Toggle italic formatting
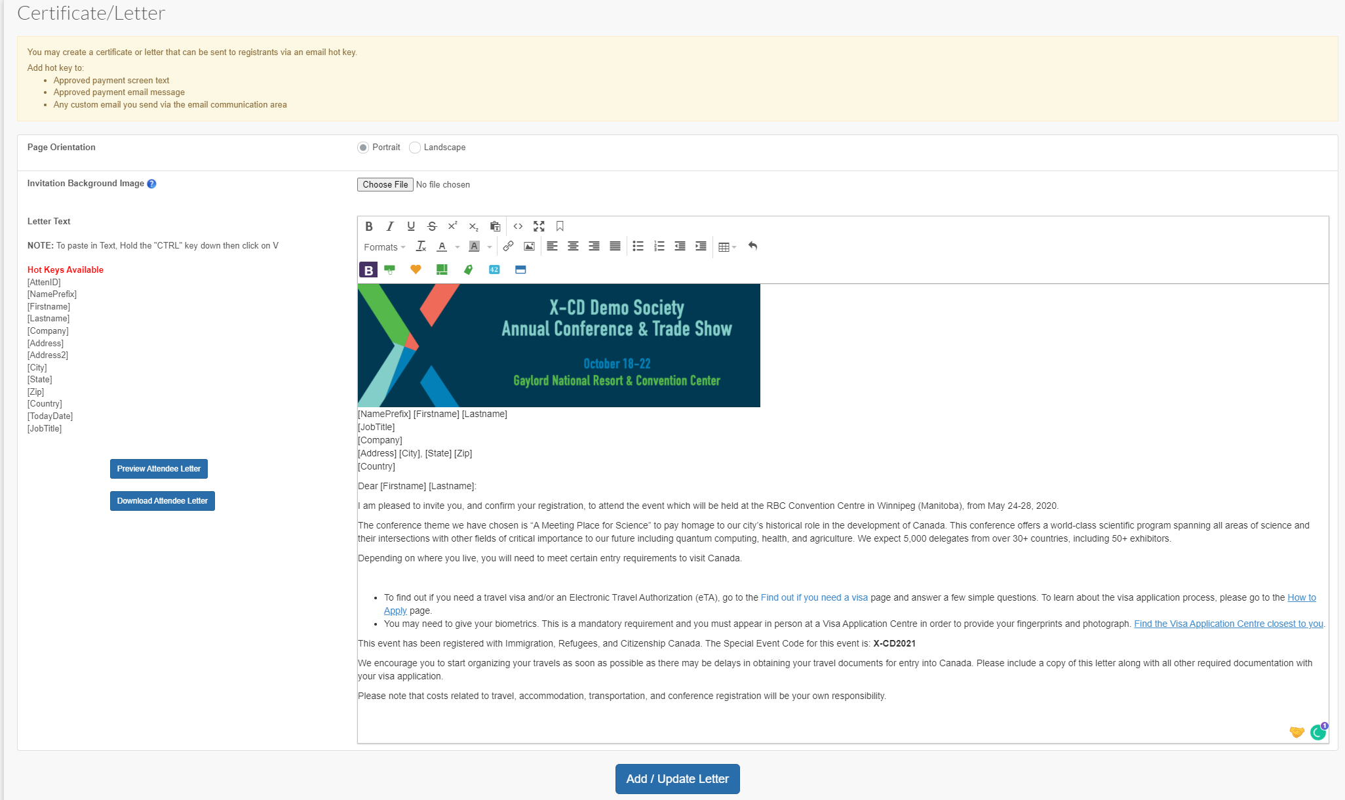The height and width of the screenshot is (800, 1345). click(x=390, y=226)
